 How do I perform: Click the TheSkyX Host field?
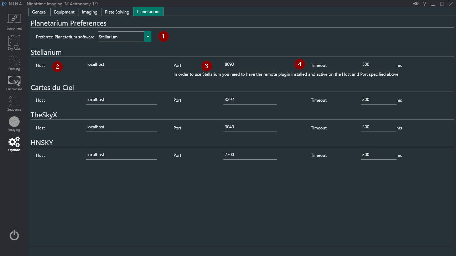pyautogui.click(x=121, y=127)
